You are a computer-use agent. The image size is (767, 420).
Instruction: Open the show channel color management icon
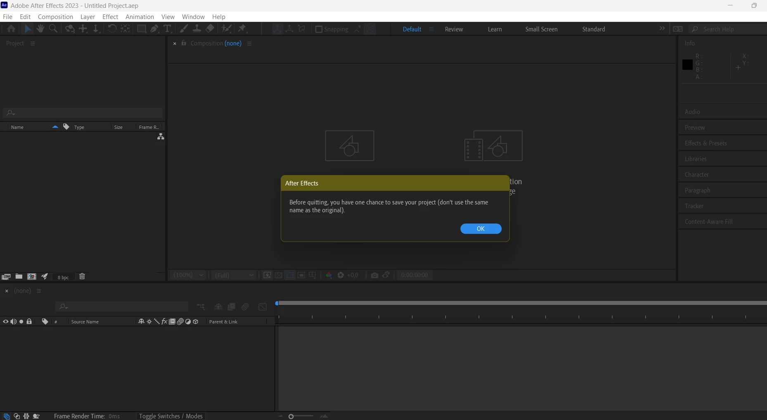coord(329,275)
